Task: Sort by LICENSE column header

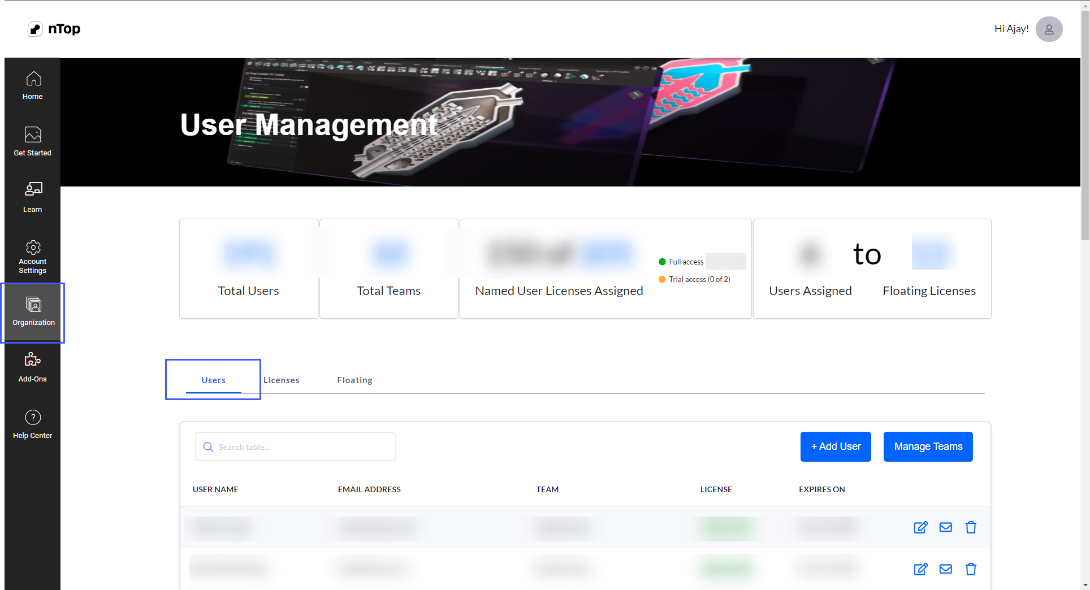Action: (716, 489)
